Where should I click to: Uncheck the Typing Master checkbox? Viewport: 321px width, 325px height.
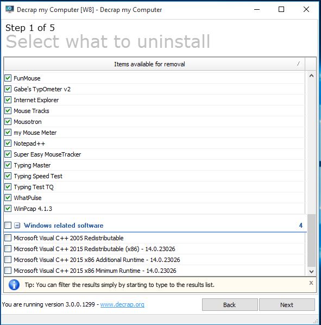(8, 165)
